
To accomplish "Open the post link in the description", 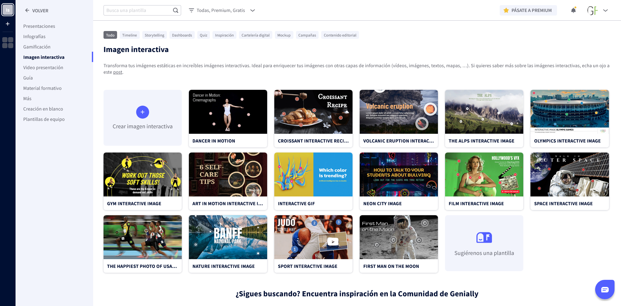I will click(x=117, y=72).
